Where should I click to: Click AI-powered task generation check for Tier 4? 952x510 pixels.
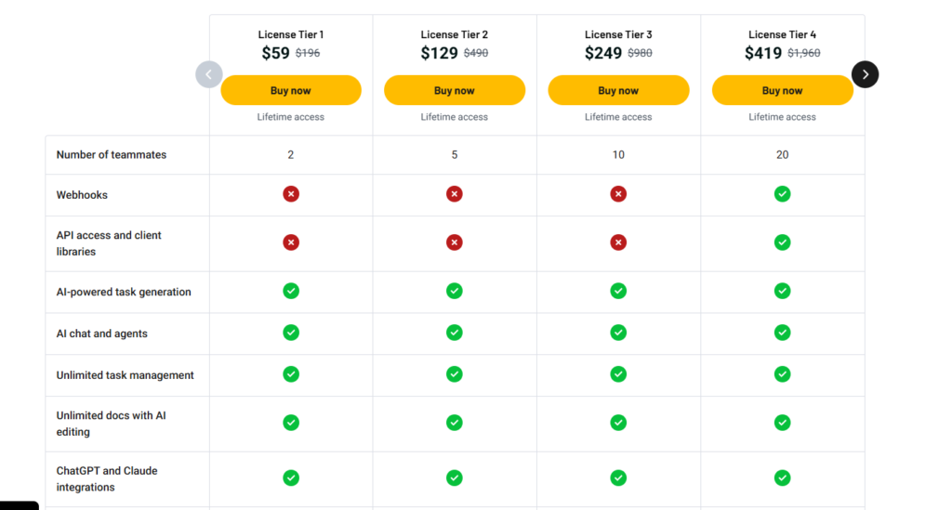[x=782, y=291]
